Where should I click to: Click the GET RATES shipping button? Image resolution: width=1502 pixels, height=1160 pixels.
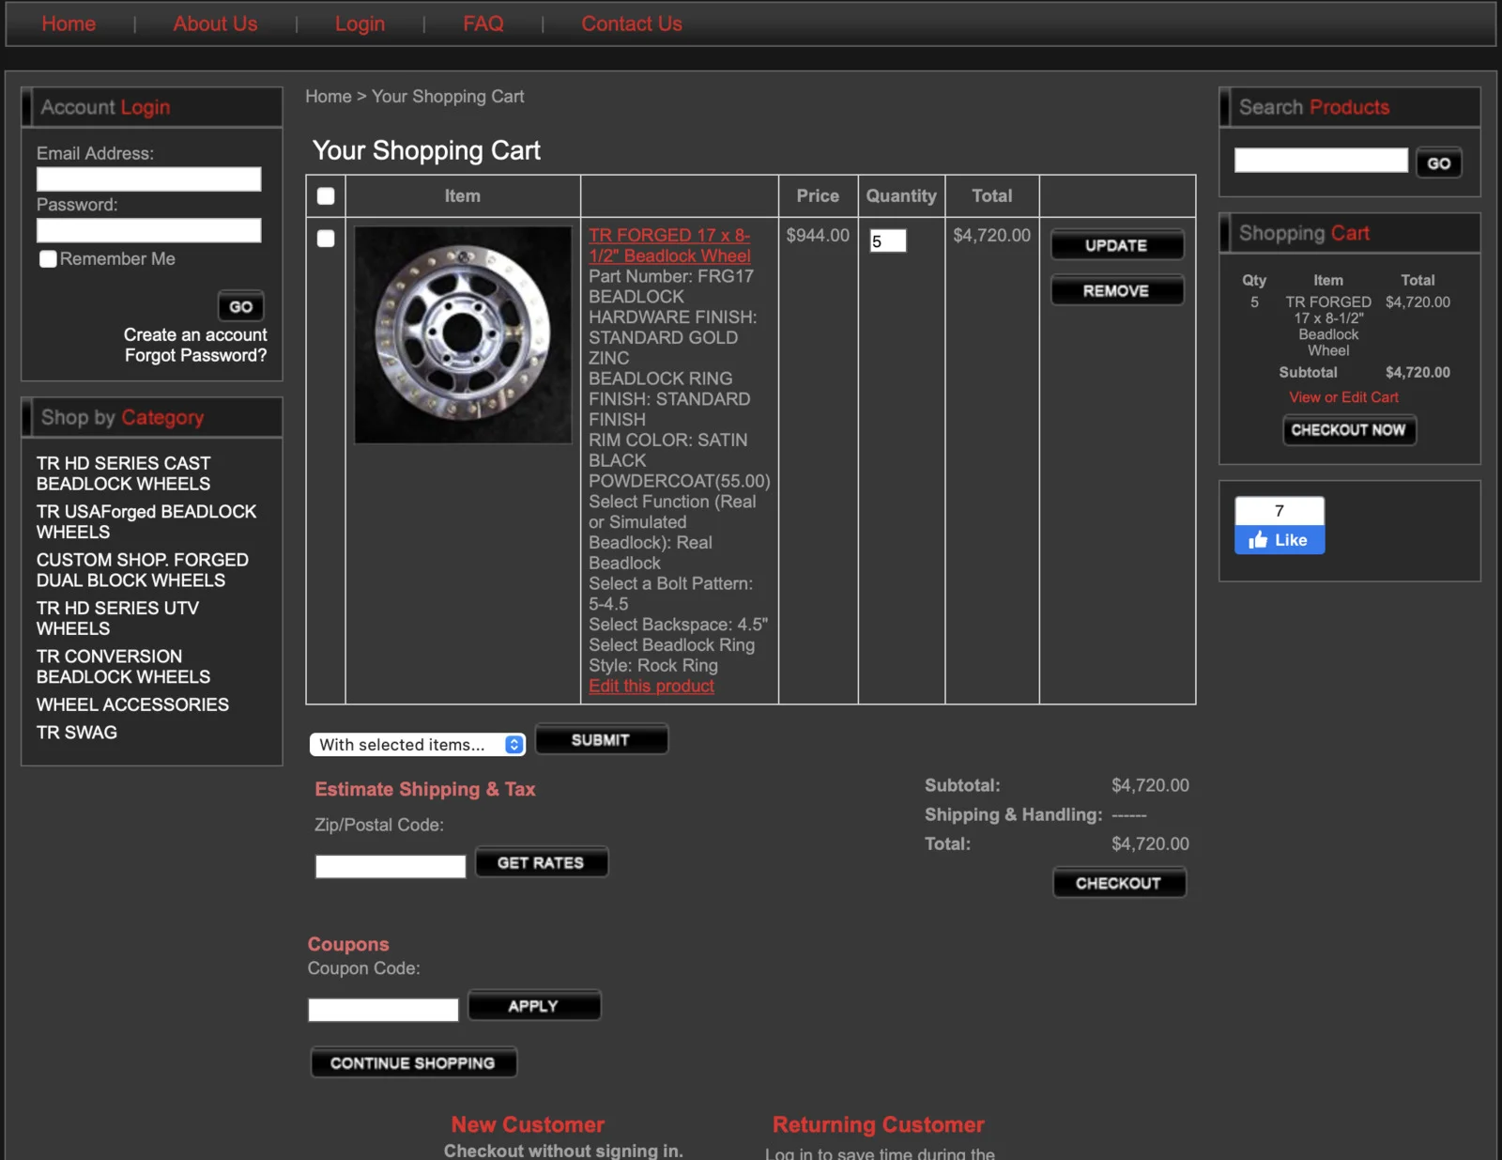pyautogui.click(x=541, y=862)
